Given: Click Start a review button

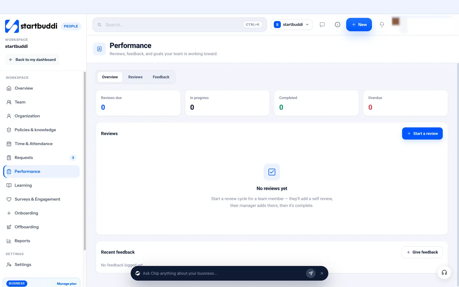Looking at the screenshot, I should tap(422, 134).
